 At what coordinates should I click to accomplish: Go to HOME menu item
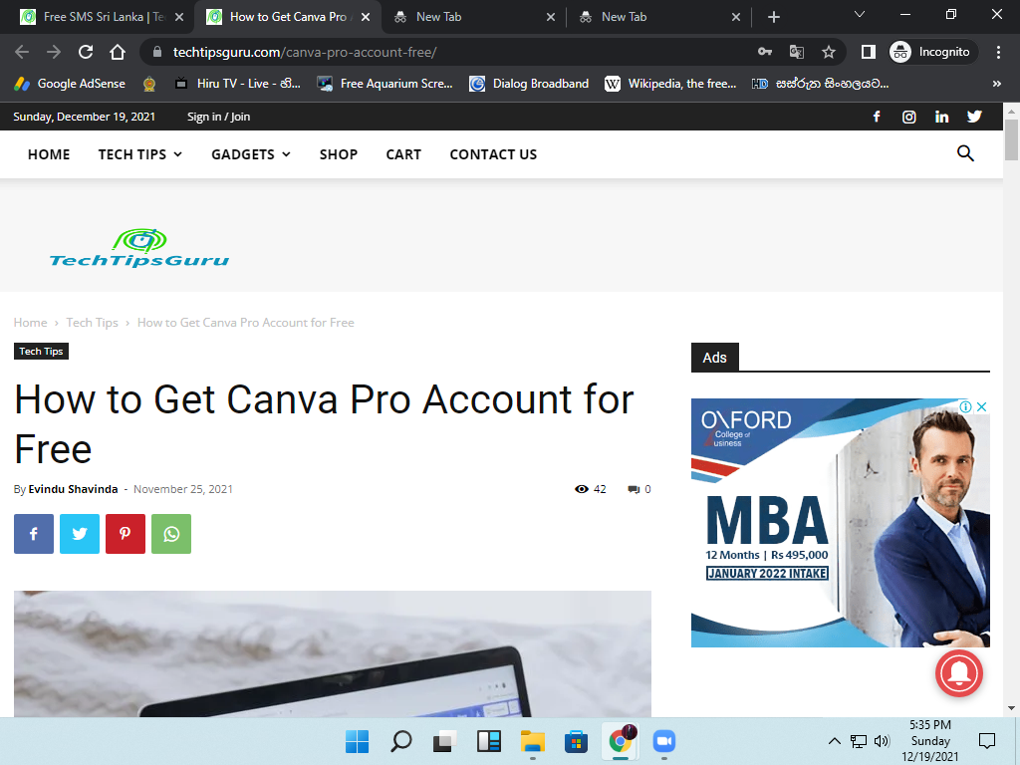49,154
